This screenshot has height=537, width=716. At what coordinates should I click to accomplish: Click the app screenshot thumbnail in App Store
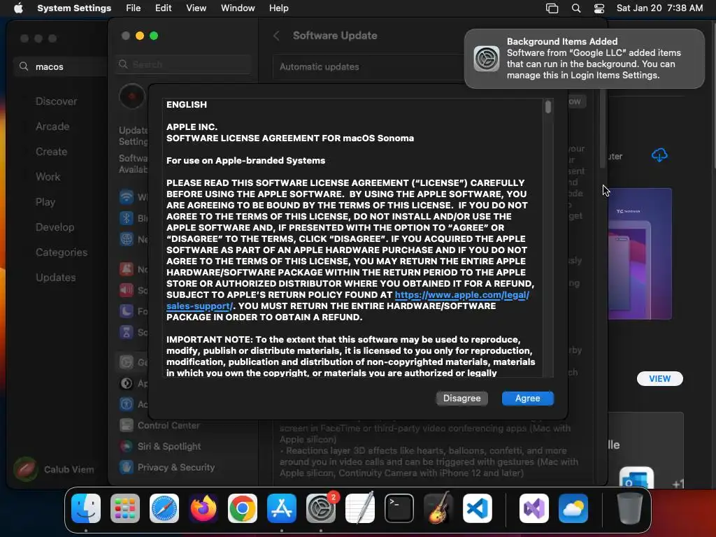click(x=640, y=254)
